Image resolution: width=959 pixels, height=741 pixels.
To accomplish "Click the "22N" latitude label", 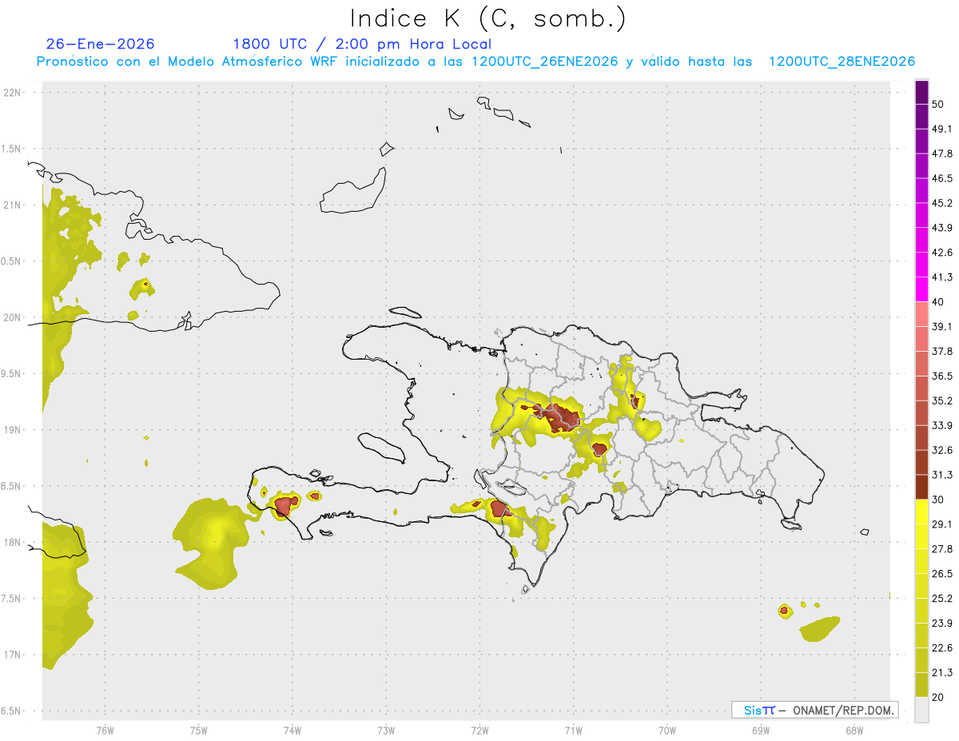I will (x=14, y=93).
